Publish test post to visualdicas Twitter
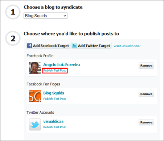 (54, 127)
